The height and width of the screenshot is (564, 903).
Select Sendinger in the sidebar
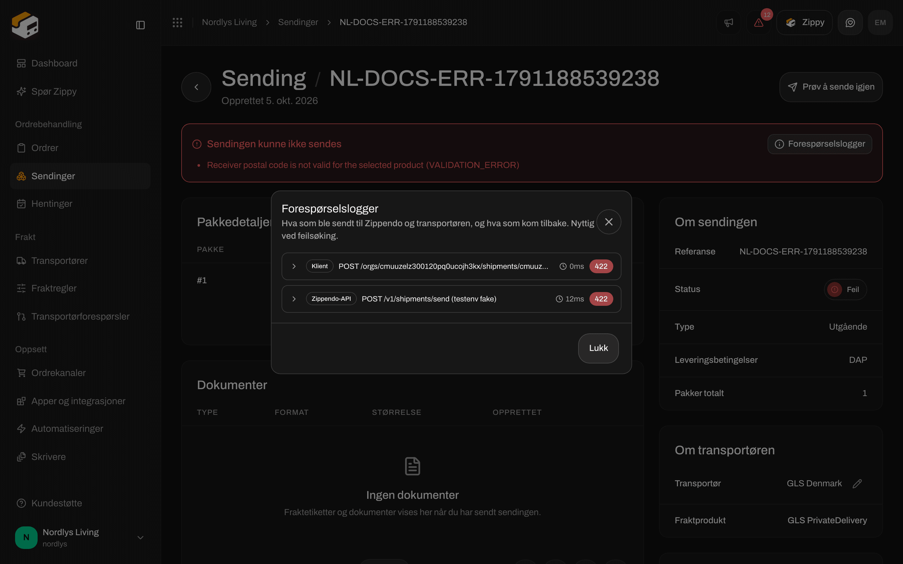click(x=80, y=176)
